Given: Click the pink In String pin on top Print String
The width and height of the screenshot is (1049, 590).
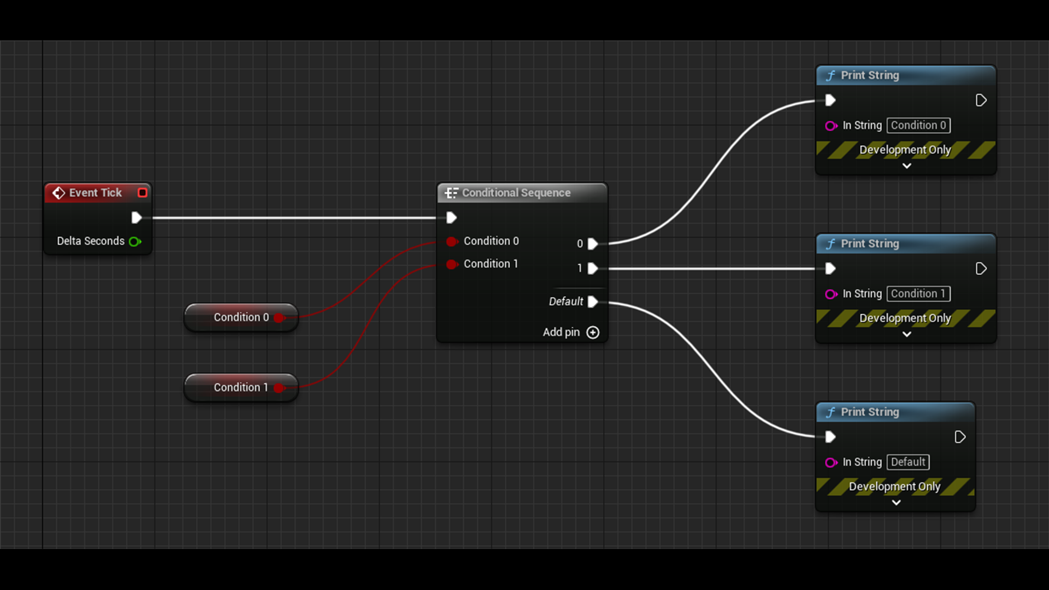Looking at the screenshot, I should coord(831,126).
